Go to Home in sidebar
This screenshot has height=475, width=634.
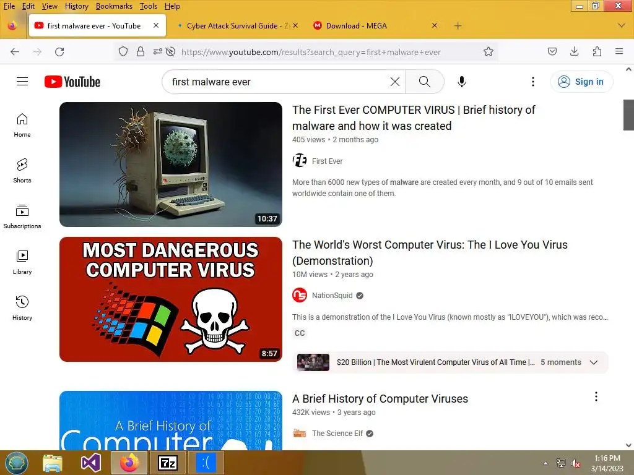click(22, 125)
